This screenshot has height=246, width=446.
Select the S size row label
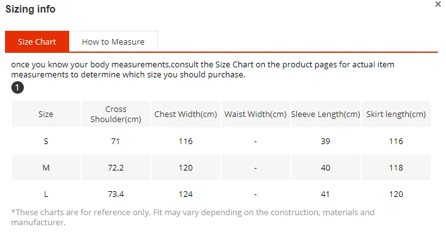pyautogui.click(x=46, y=142)
